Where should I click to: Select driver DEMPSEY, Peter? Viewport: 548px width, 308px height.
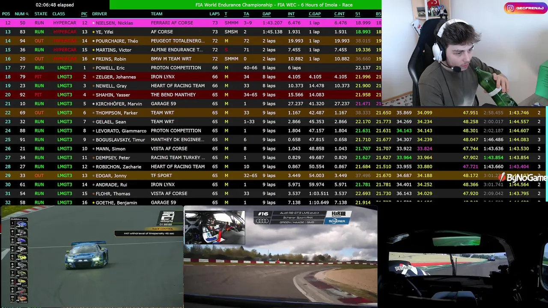(x=113, y=158)
